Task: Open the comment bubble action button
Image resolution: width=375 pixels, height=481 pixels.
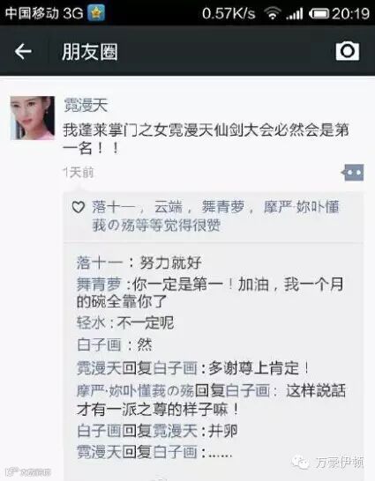Action: click(353, 172)
